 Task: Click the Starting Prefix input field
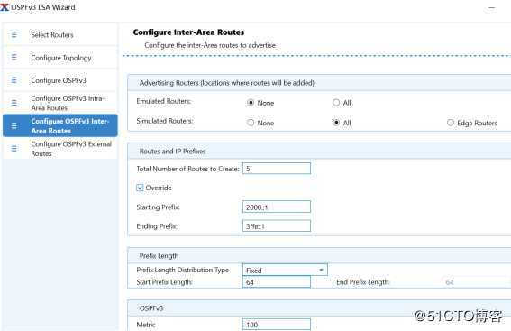coord(277,207)
